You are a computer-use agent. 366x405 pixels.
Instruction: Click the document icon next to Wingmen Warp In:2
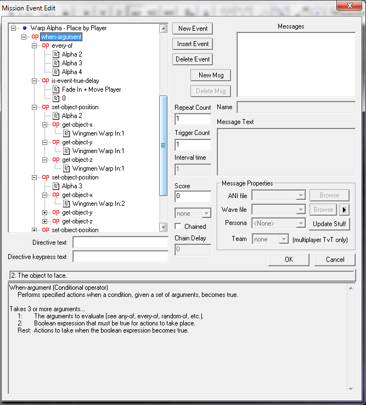pyautogui.click(x=66, y=204)
